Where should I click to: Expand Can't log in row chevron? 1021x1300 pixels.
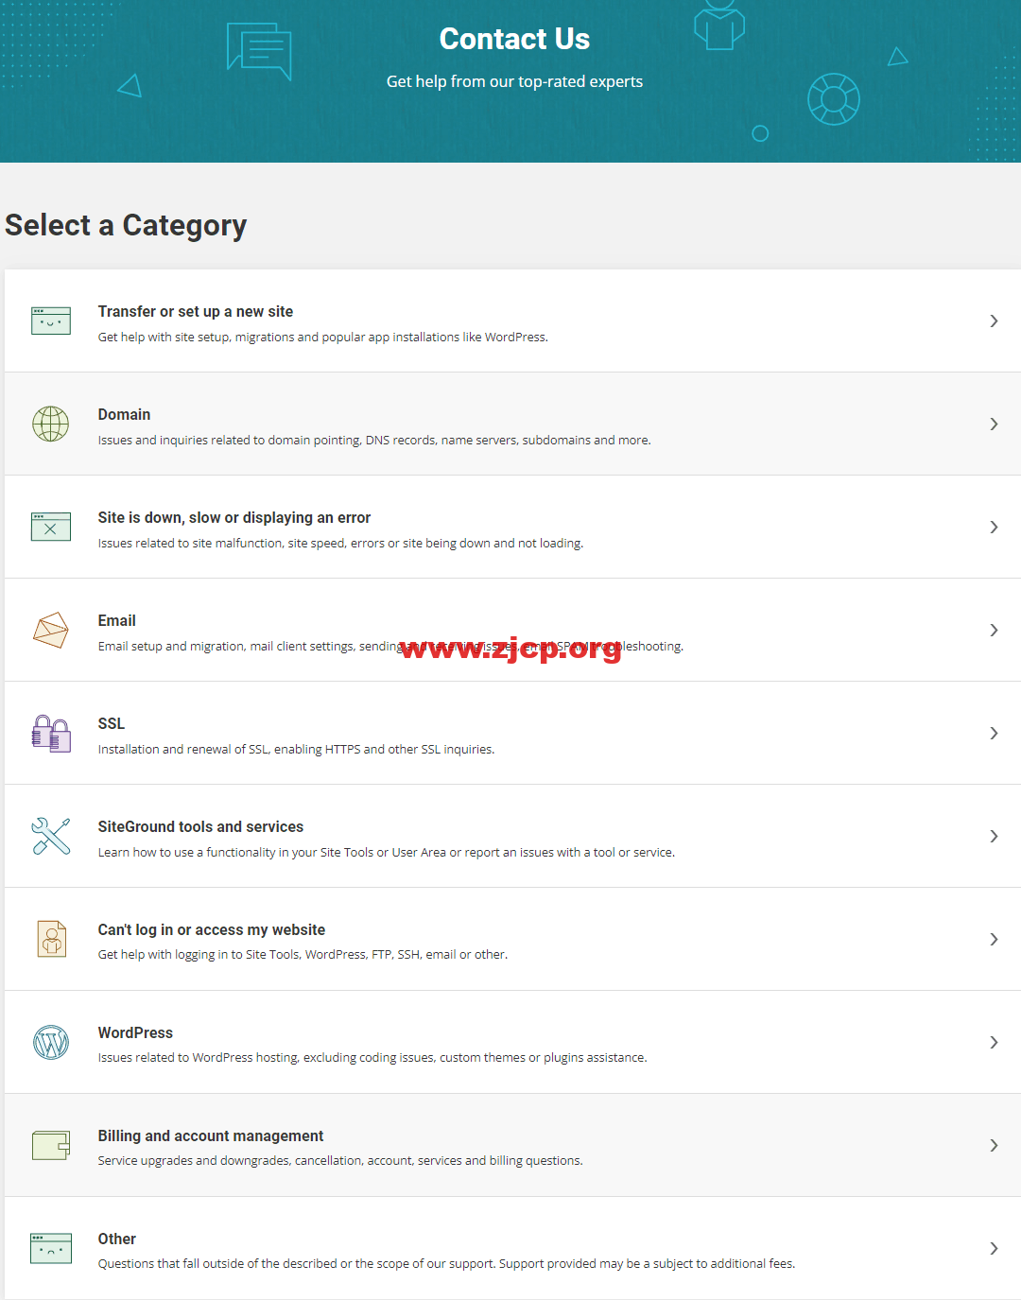tap(994, 939)
